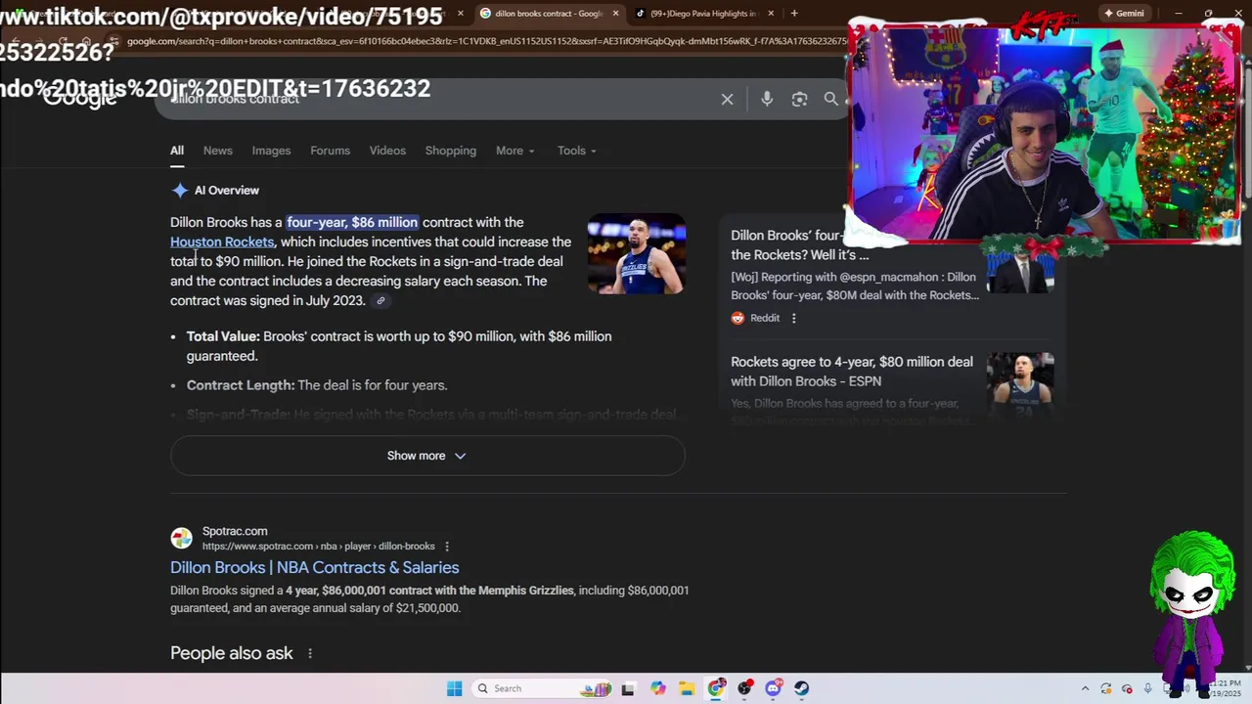Switch to Forums results
The width and height of the screenshot is (1252, 704).
[330, 151]
